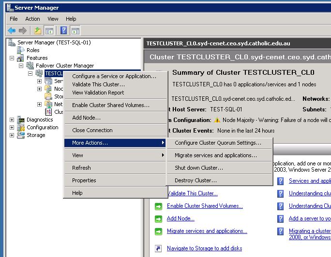Click Migrate services and applications link
The height and width of the screenshot is (257, 331).
point(207,231)
